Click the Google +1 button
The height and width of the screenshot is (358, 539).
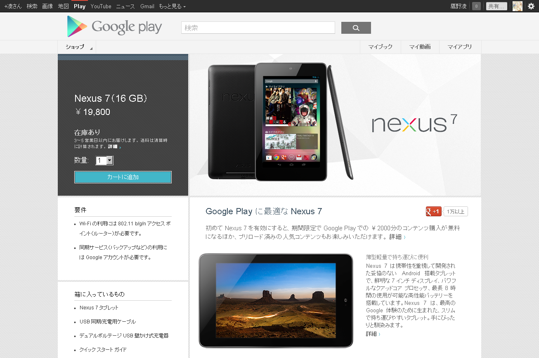pyautogui.click(x=434, y=211)
